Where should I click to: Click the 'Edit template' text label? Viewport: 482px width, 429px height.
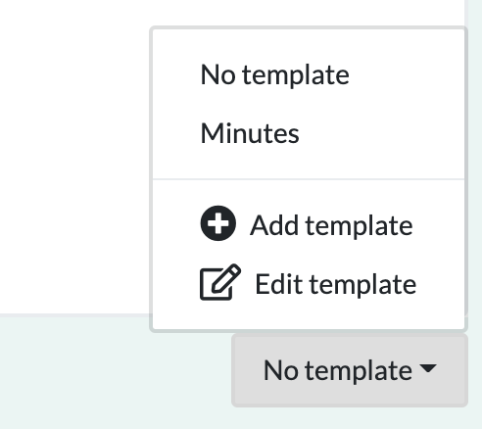(x=335, y=284)
